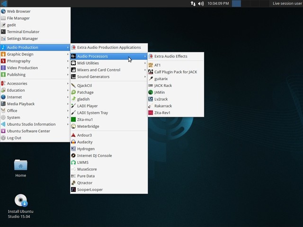Screen dimensions: 303x227
Task: Switch to the first highlighted workspace
Action: (236, 3)
